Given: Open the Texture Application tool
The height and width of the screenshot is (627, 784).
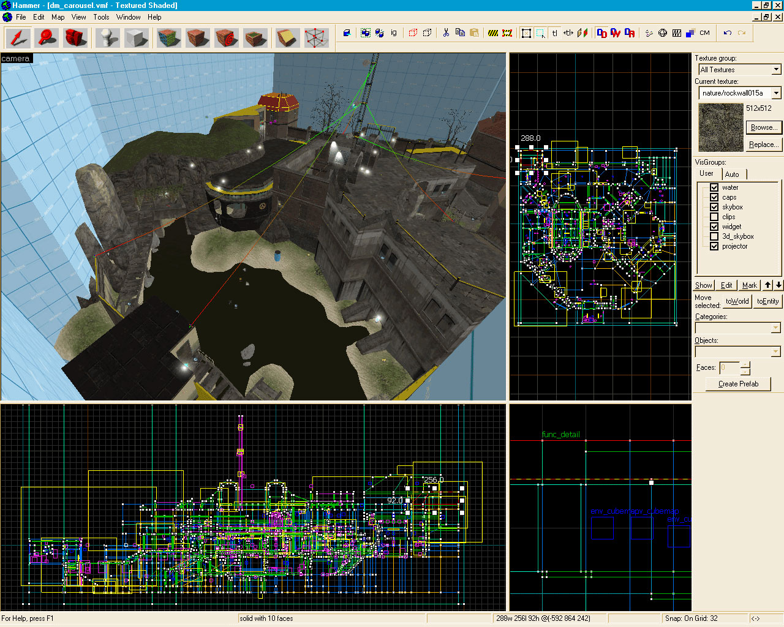Looking at the screenshot, I should click(166, 37).
